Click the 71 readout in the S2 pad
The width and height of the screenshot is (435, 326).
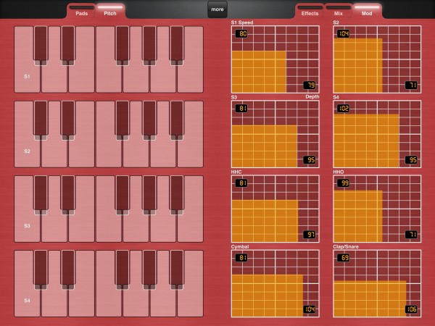point(411,85)
